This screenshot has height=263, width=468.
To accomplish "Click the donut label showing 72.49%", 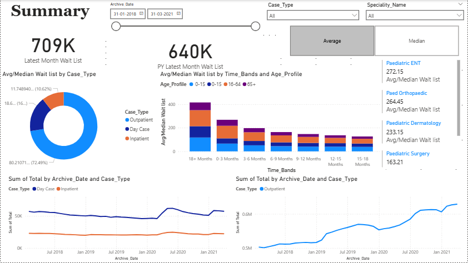I will pyautogui.click(x=28, y=163).
